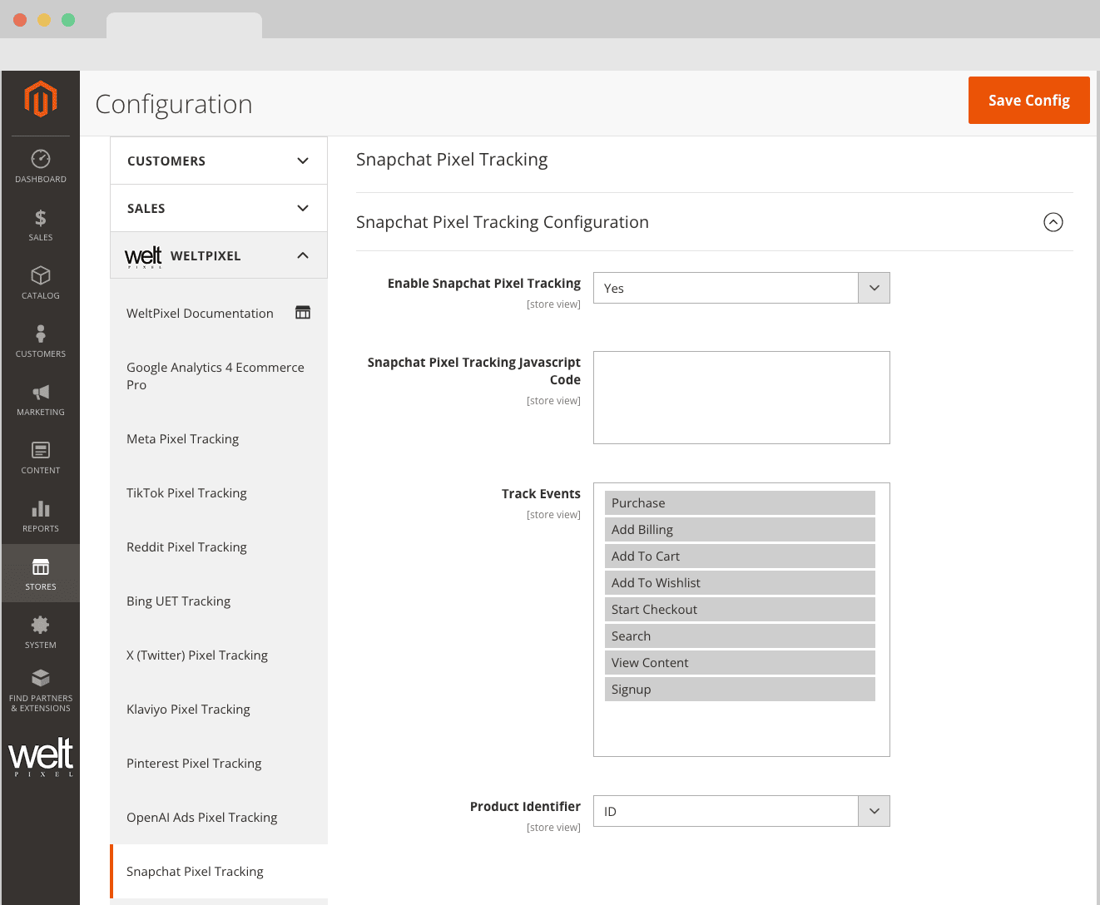Select Snapchat Pixel Tracking tab
This screenshot has width=1100, height=905.
pyautogui.click(x=219, y=872)
